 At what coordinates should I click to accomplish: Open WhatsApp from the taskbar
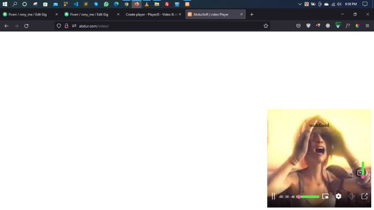pyautogui.click(x=106, y=4)
